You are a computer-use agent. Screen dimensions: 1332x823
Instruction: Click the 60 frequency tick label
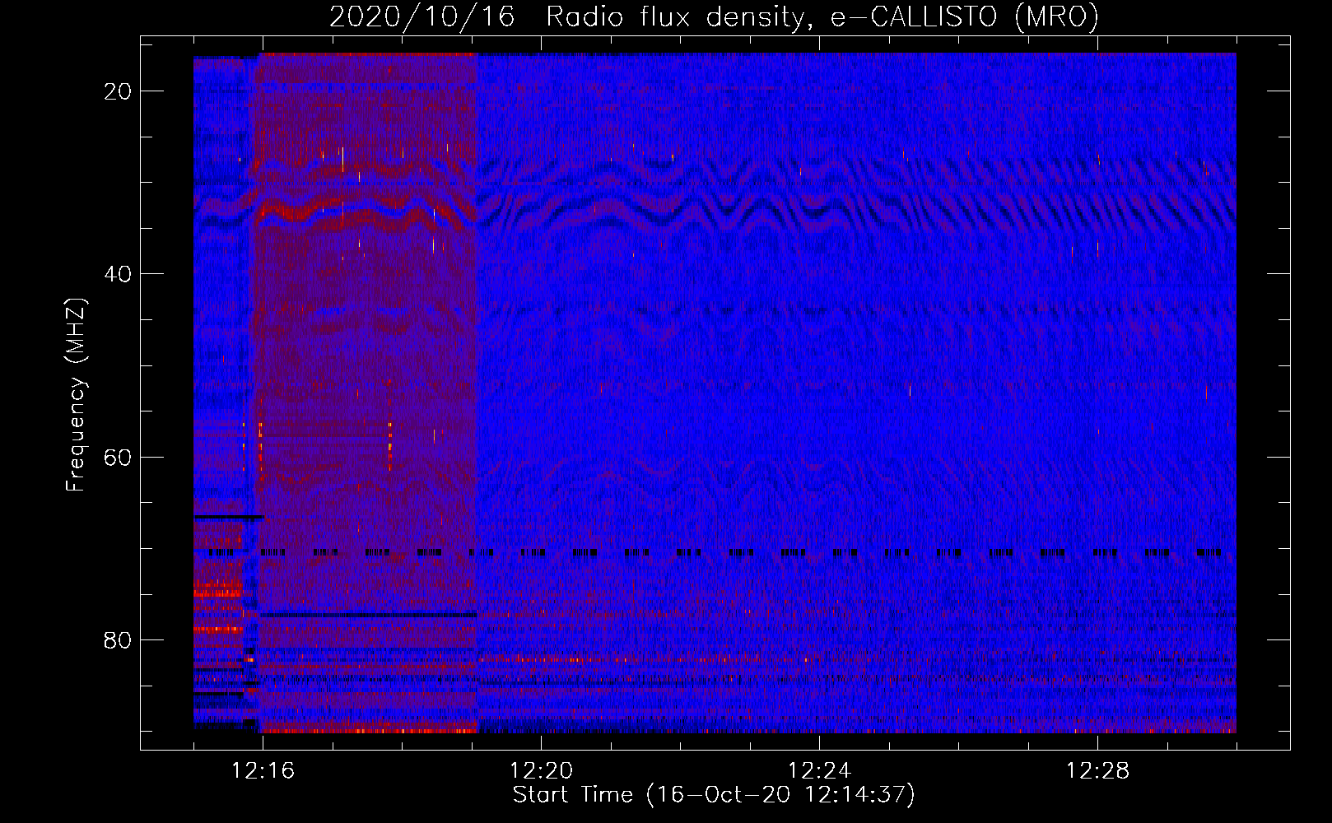119,457
